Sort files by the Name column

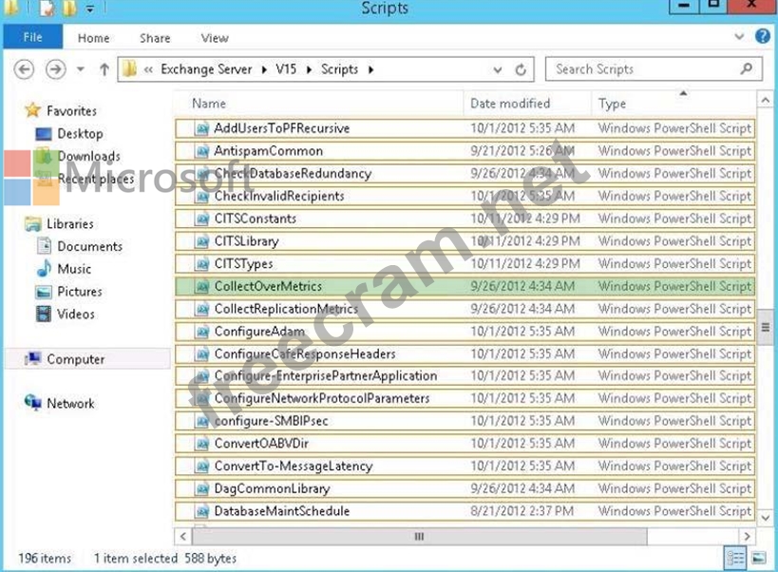[x=209, y=104]
